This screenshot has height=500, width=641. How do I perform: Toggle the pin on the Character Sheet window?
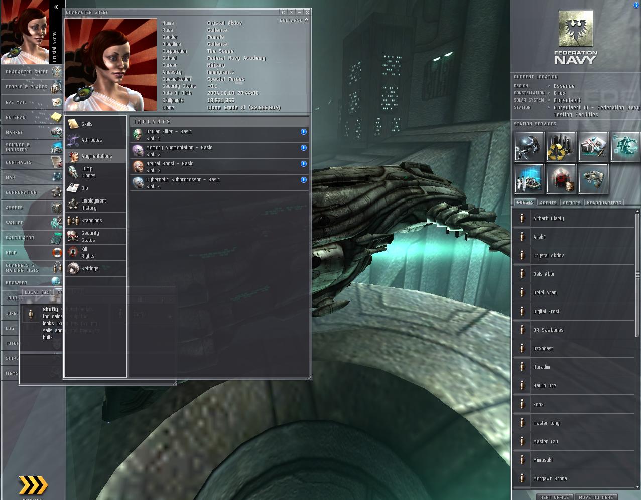pyautogui.click(x=291, y=12)
